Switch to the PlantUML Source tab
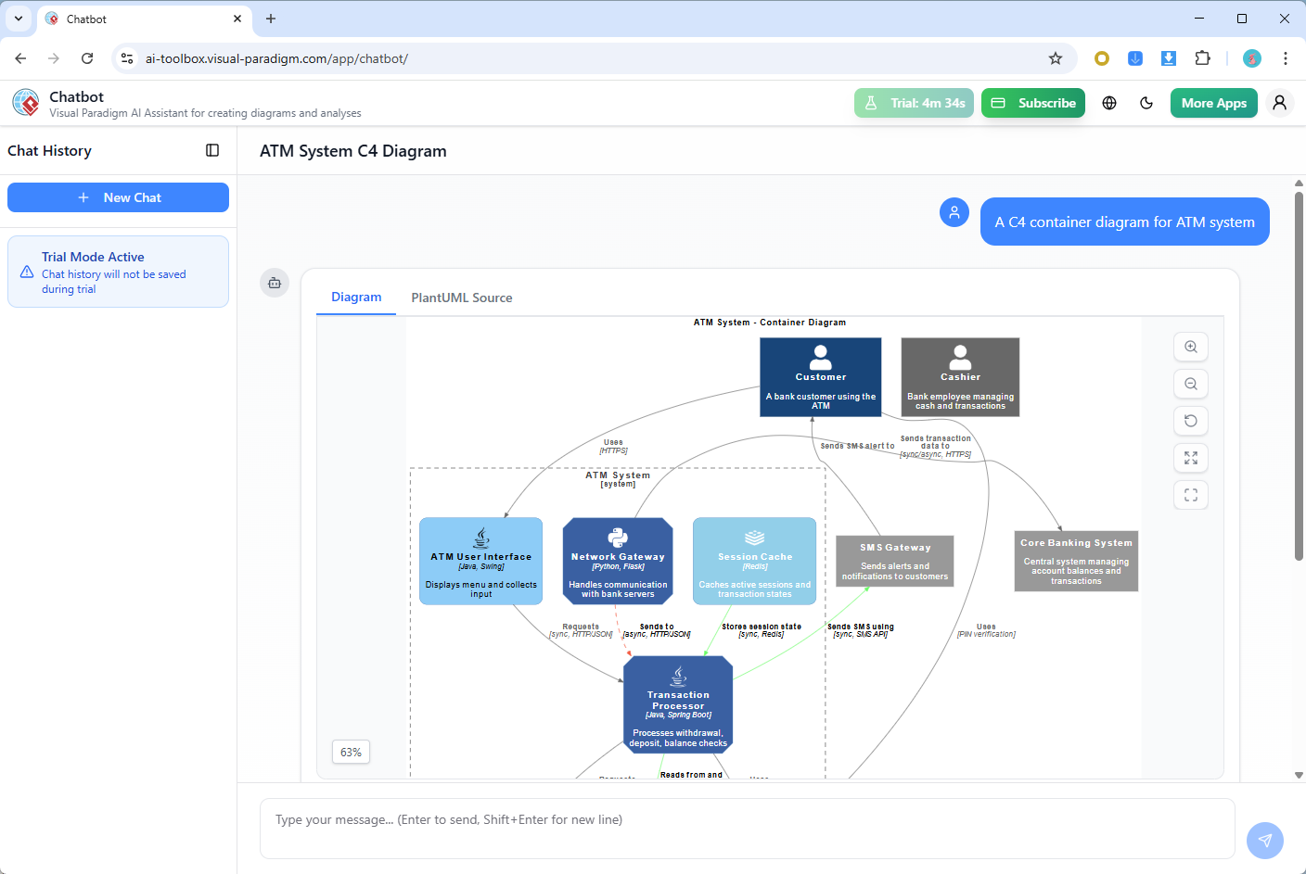1306x874 pixels. click(461, 298)
